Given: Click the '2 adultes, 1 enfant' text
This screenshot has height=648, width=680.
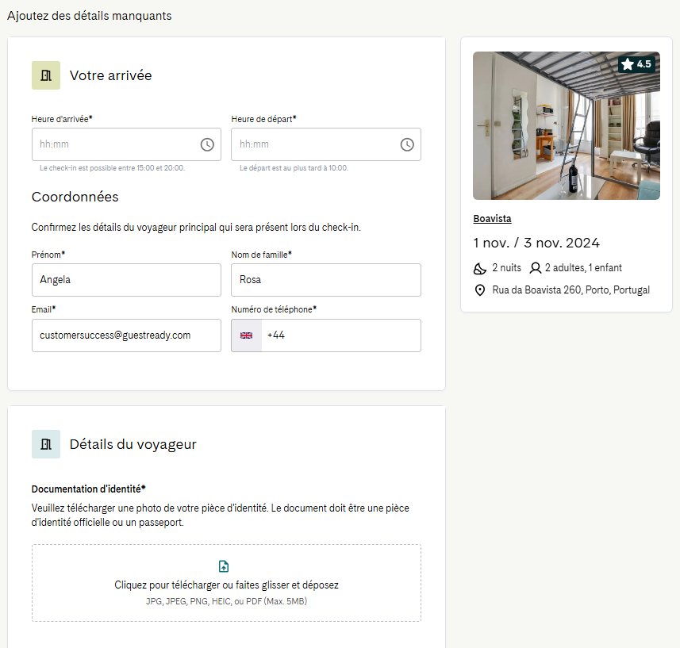Looking at the screenshot, I should (x=583, y=268).
